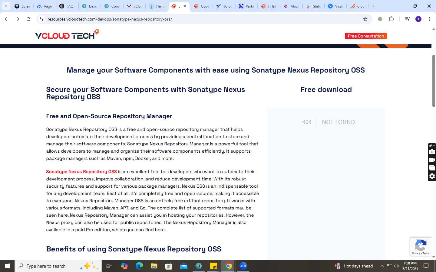The image size is (436, 272).
Task: Open network status icon in system tray
Action: click(x=390, y=266)
